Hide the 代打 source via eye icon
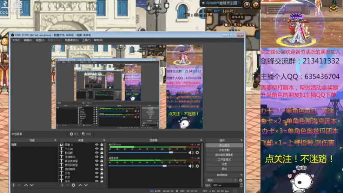The height and width of the screenshot is (193, 343). pos(97,177)
